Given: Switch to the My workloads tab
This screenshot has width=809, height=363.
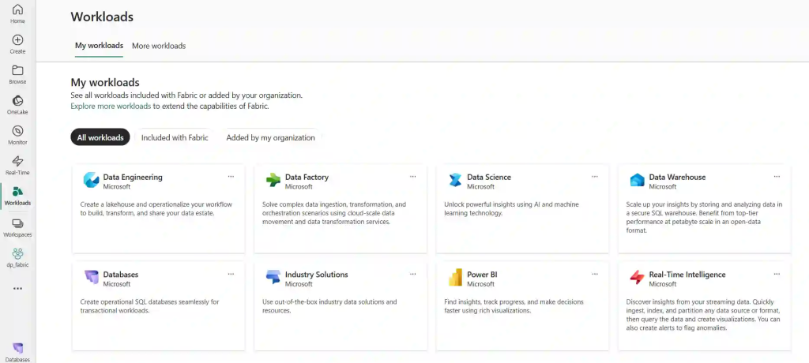Looking at the screenshot, I should [x=99, y=46].
